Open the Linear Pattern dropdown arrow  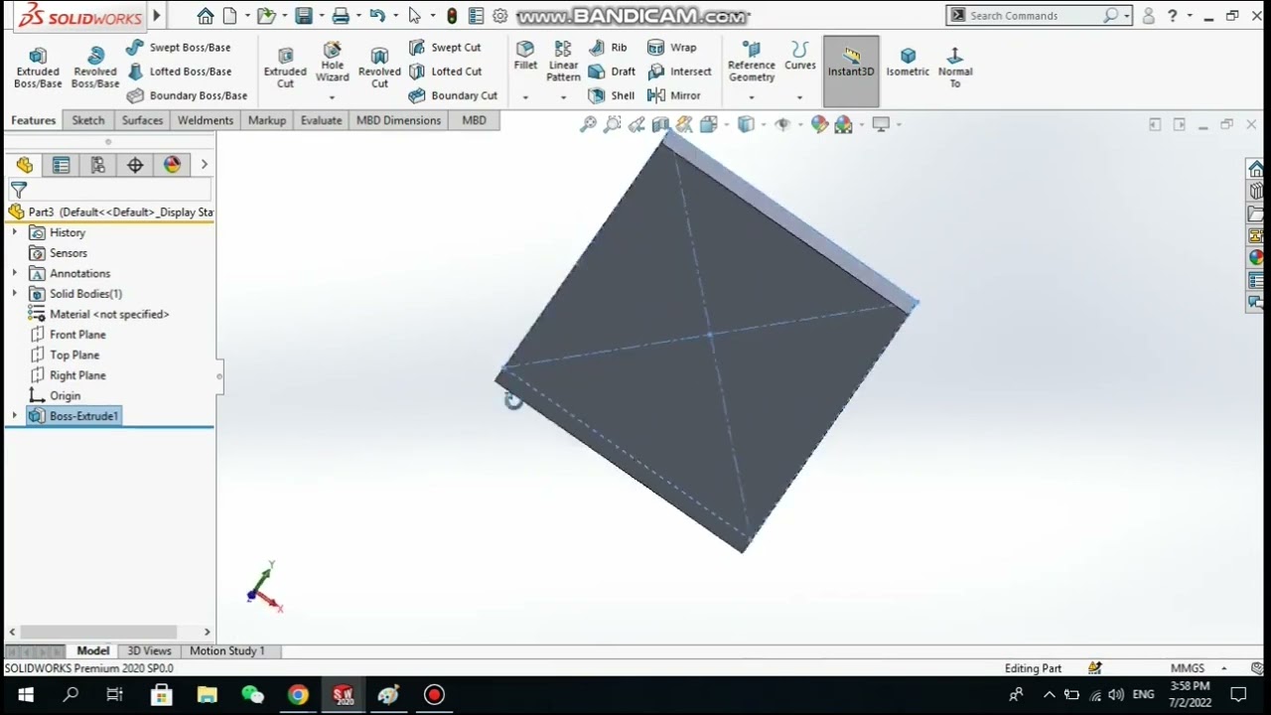563,97
